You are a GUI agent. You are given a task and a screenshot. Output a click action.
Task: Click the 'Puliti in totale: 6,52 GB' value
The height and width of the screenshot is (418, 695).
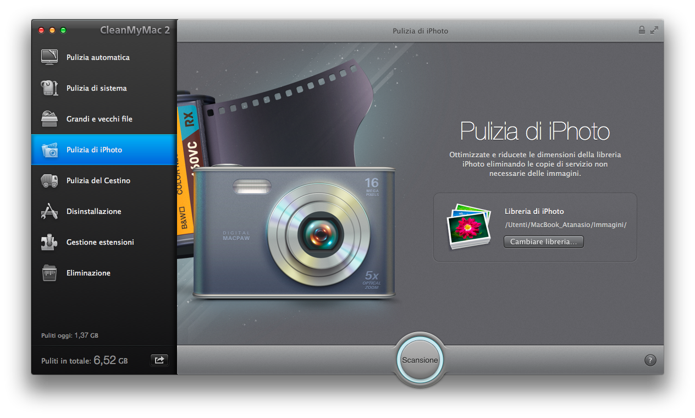tap(85, 361)
